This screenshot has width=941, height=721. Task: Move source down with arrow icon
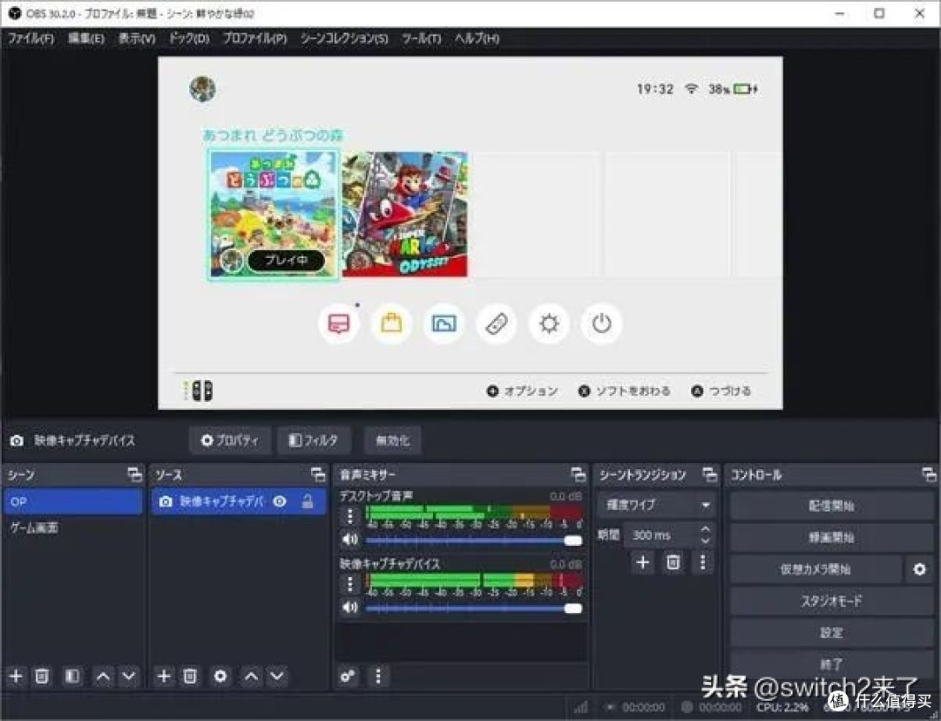click(x=277, y=677)
